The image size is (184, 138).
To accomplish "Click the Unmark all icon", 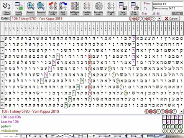I will [111, 6].
